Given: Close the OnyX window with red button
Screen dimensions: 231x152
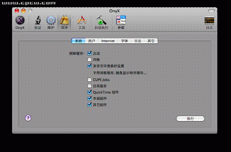Looking at the screenshot, I should coord(17,11).
